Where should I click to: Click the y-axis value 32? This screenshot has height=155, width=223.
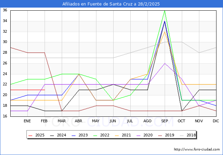(5, 31)
